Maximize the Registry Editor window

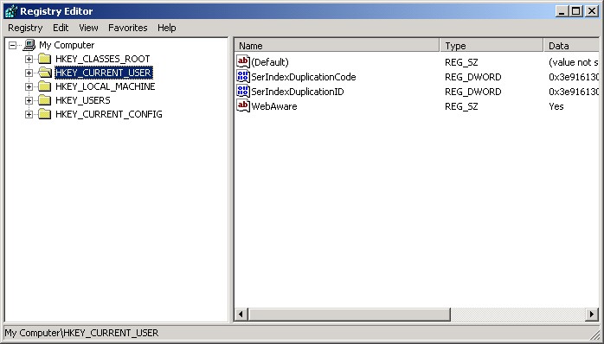pos(575,11)
